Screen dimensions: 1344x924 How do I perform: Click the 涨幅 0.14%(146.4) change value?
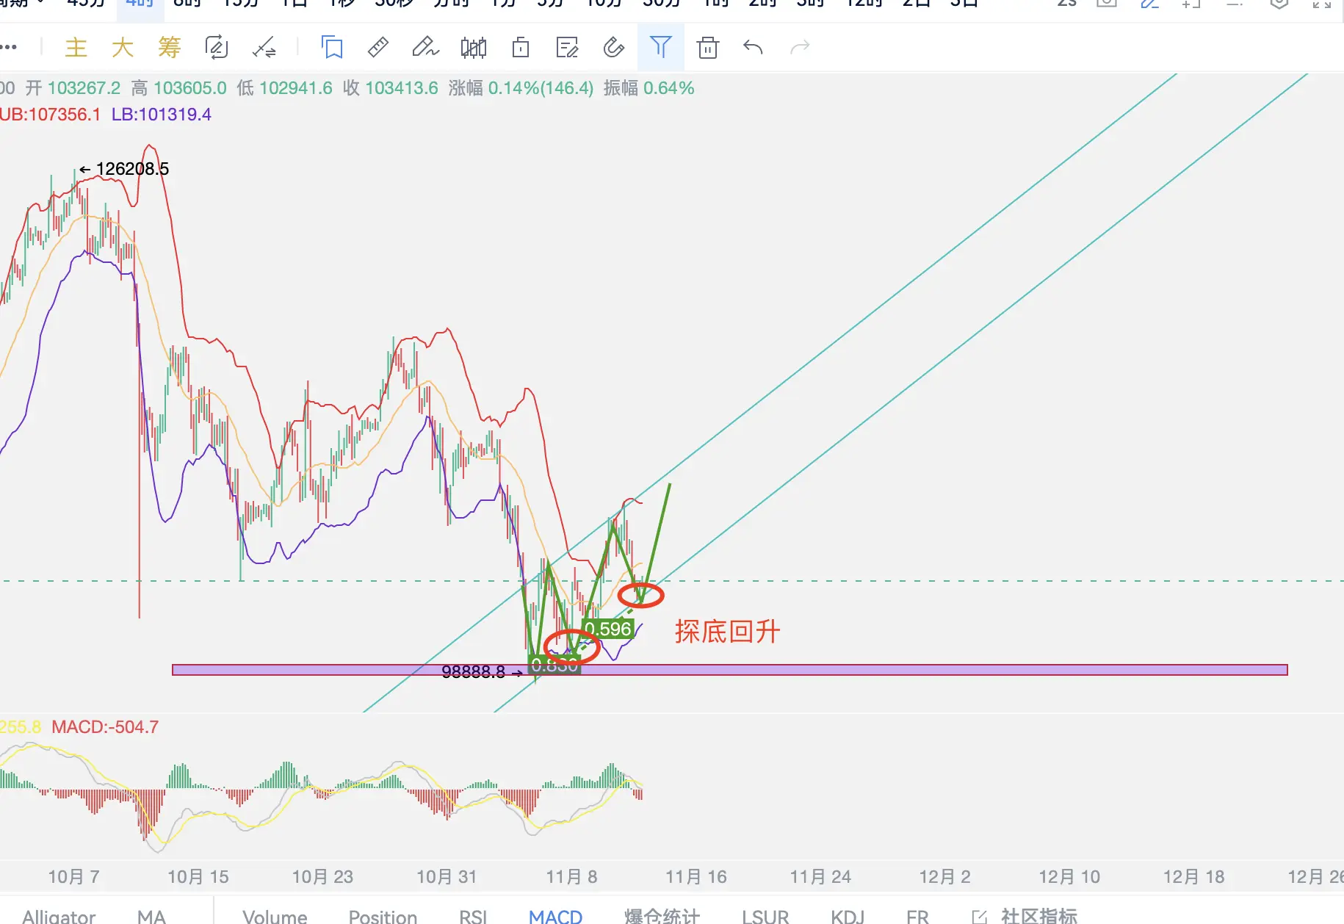coord(521,88)
